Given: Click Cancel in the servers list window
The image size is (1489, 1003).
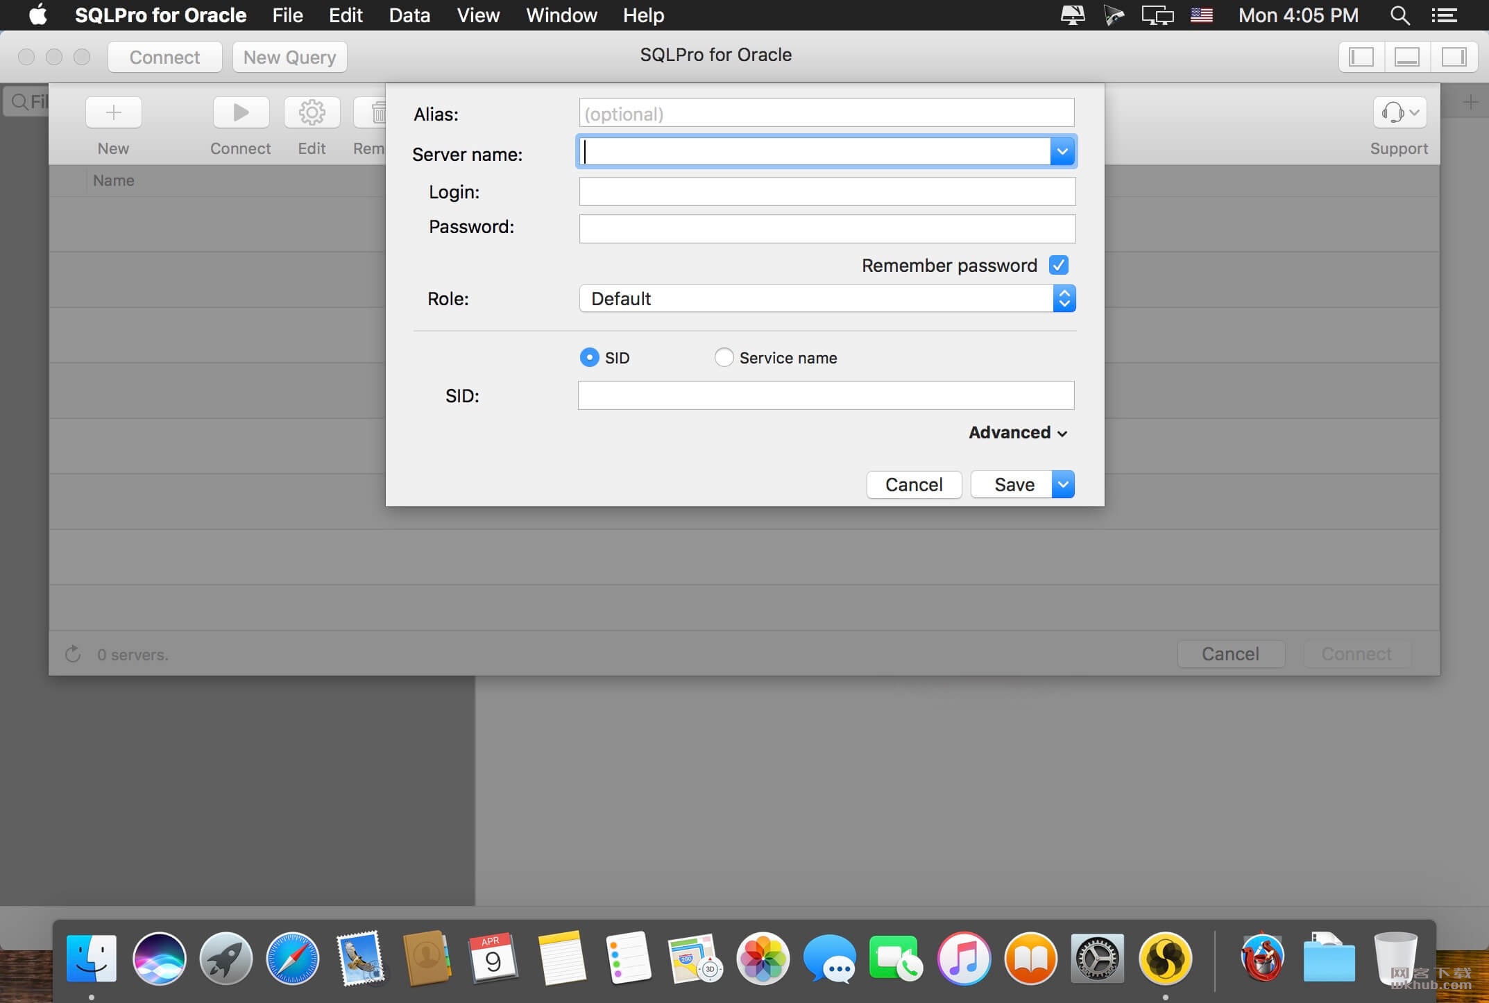Looking at the screenshot, I should (x=1230, y=653).
